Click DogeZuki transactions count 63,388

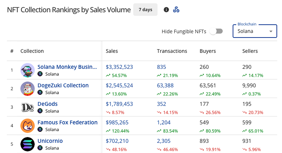(165, 86)
